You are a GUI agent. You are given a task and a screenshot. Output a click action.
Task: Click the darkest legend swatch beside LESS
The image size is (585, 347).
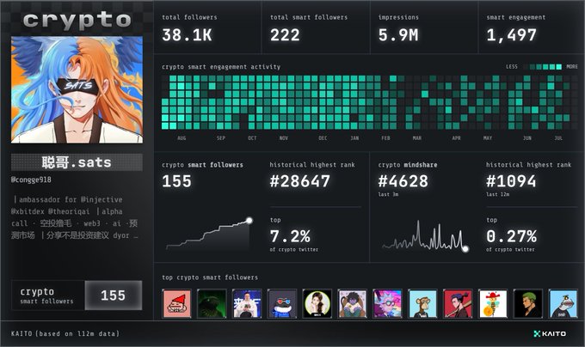(x=526, y=67)
